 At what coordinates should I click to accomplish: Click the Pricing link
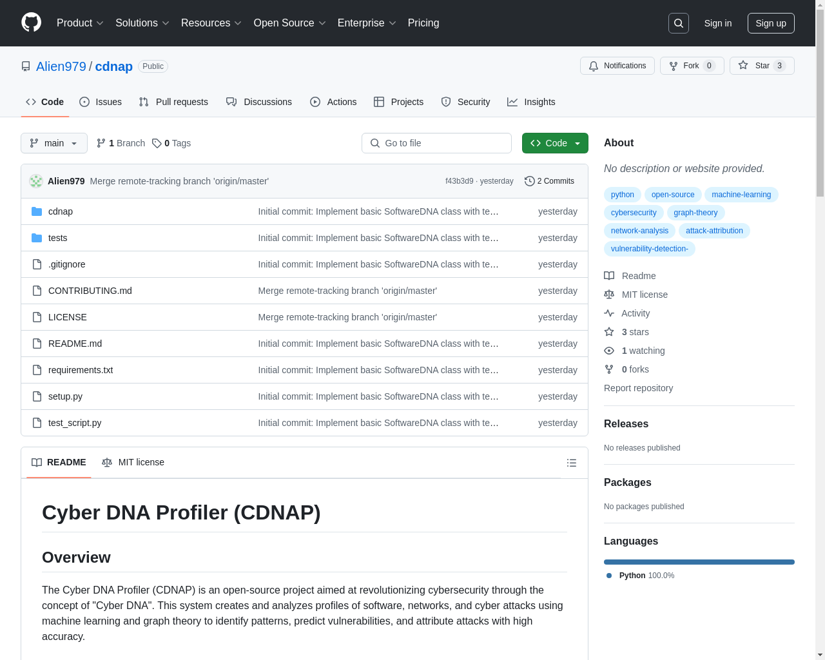[423, 23]
